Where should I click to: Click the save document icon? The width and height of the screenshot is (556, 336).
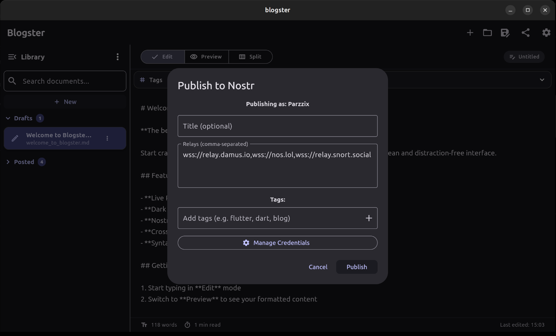point(505,33)
